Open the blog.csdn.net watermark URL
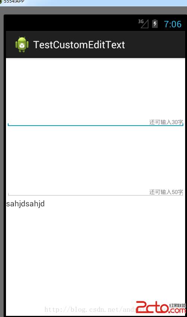Screen dimensions: 187x317 90,310
